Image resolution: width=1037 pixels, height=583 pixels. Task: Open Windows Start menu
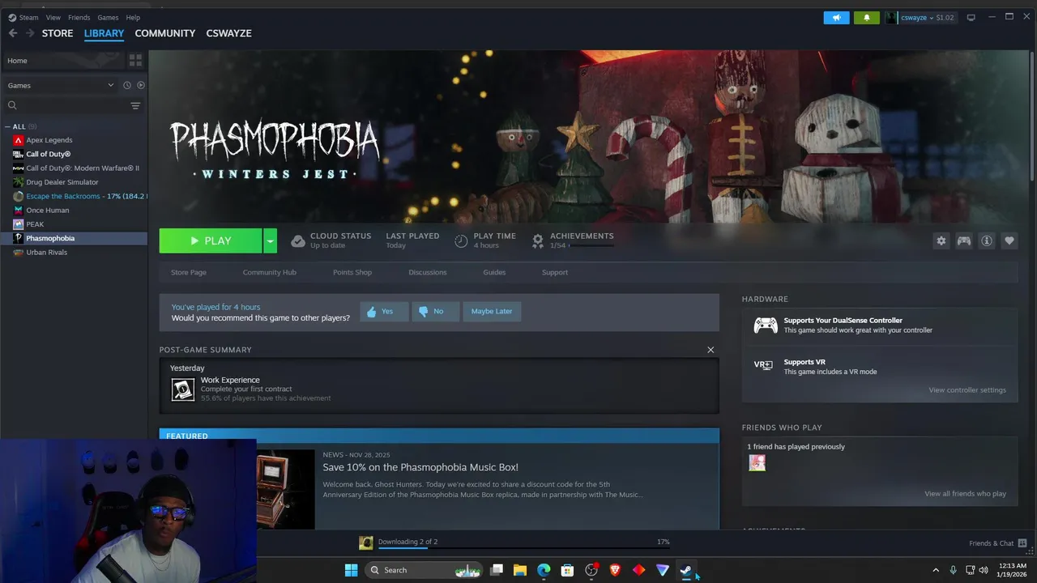click(351, 570)
